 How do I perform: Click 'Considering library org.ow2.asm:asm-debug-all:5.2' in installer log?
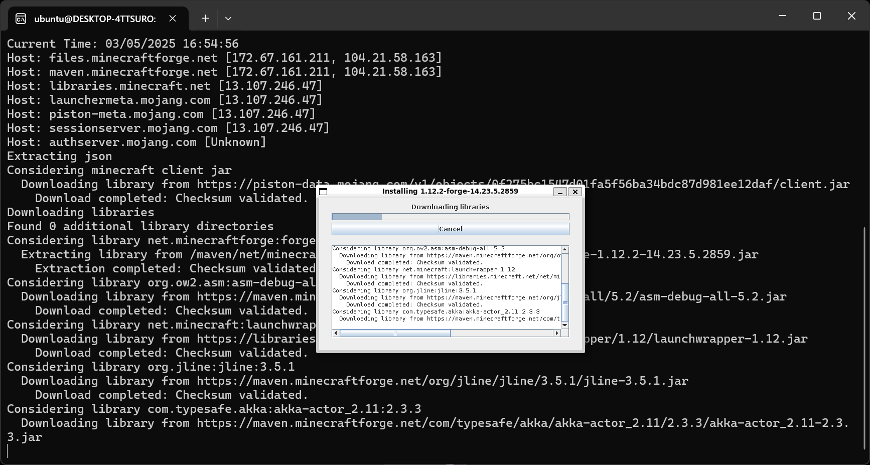[418, 248]
